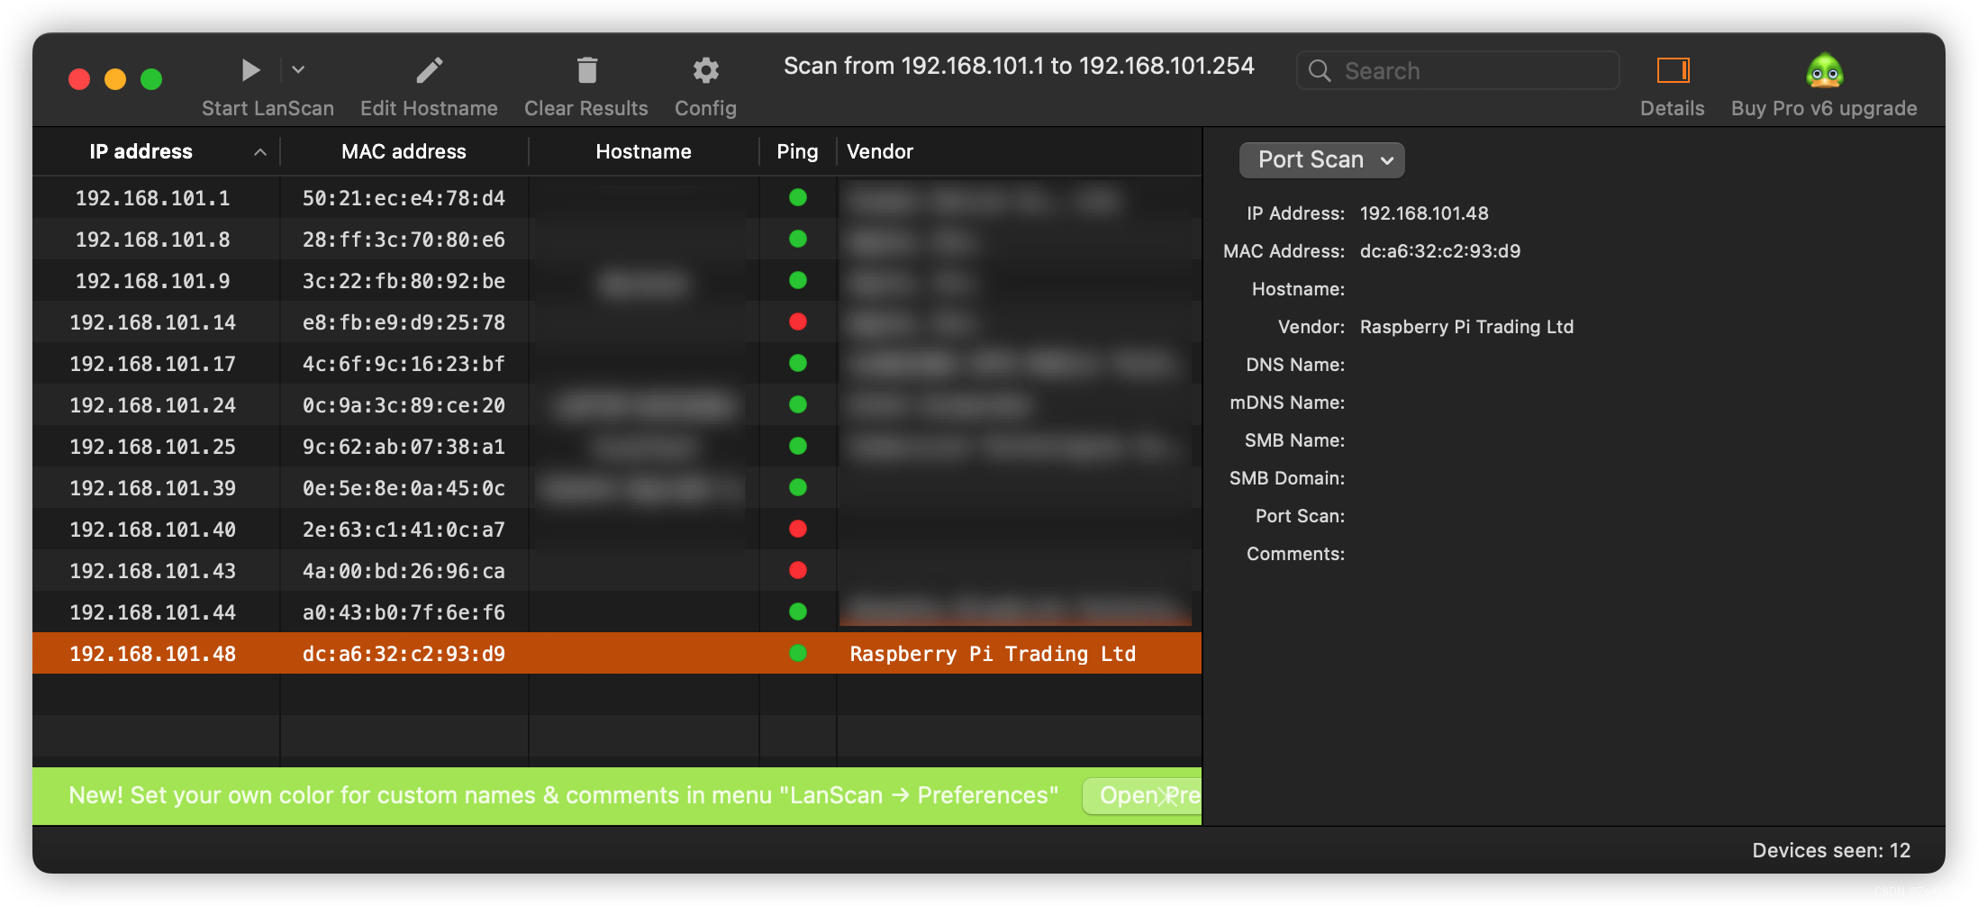Click red ping dot for 192.168.101.14
The width and height of the screenshot is (1978, 906).
797,322
